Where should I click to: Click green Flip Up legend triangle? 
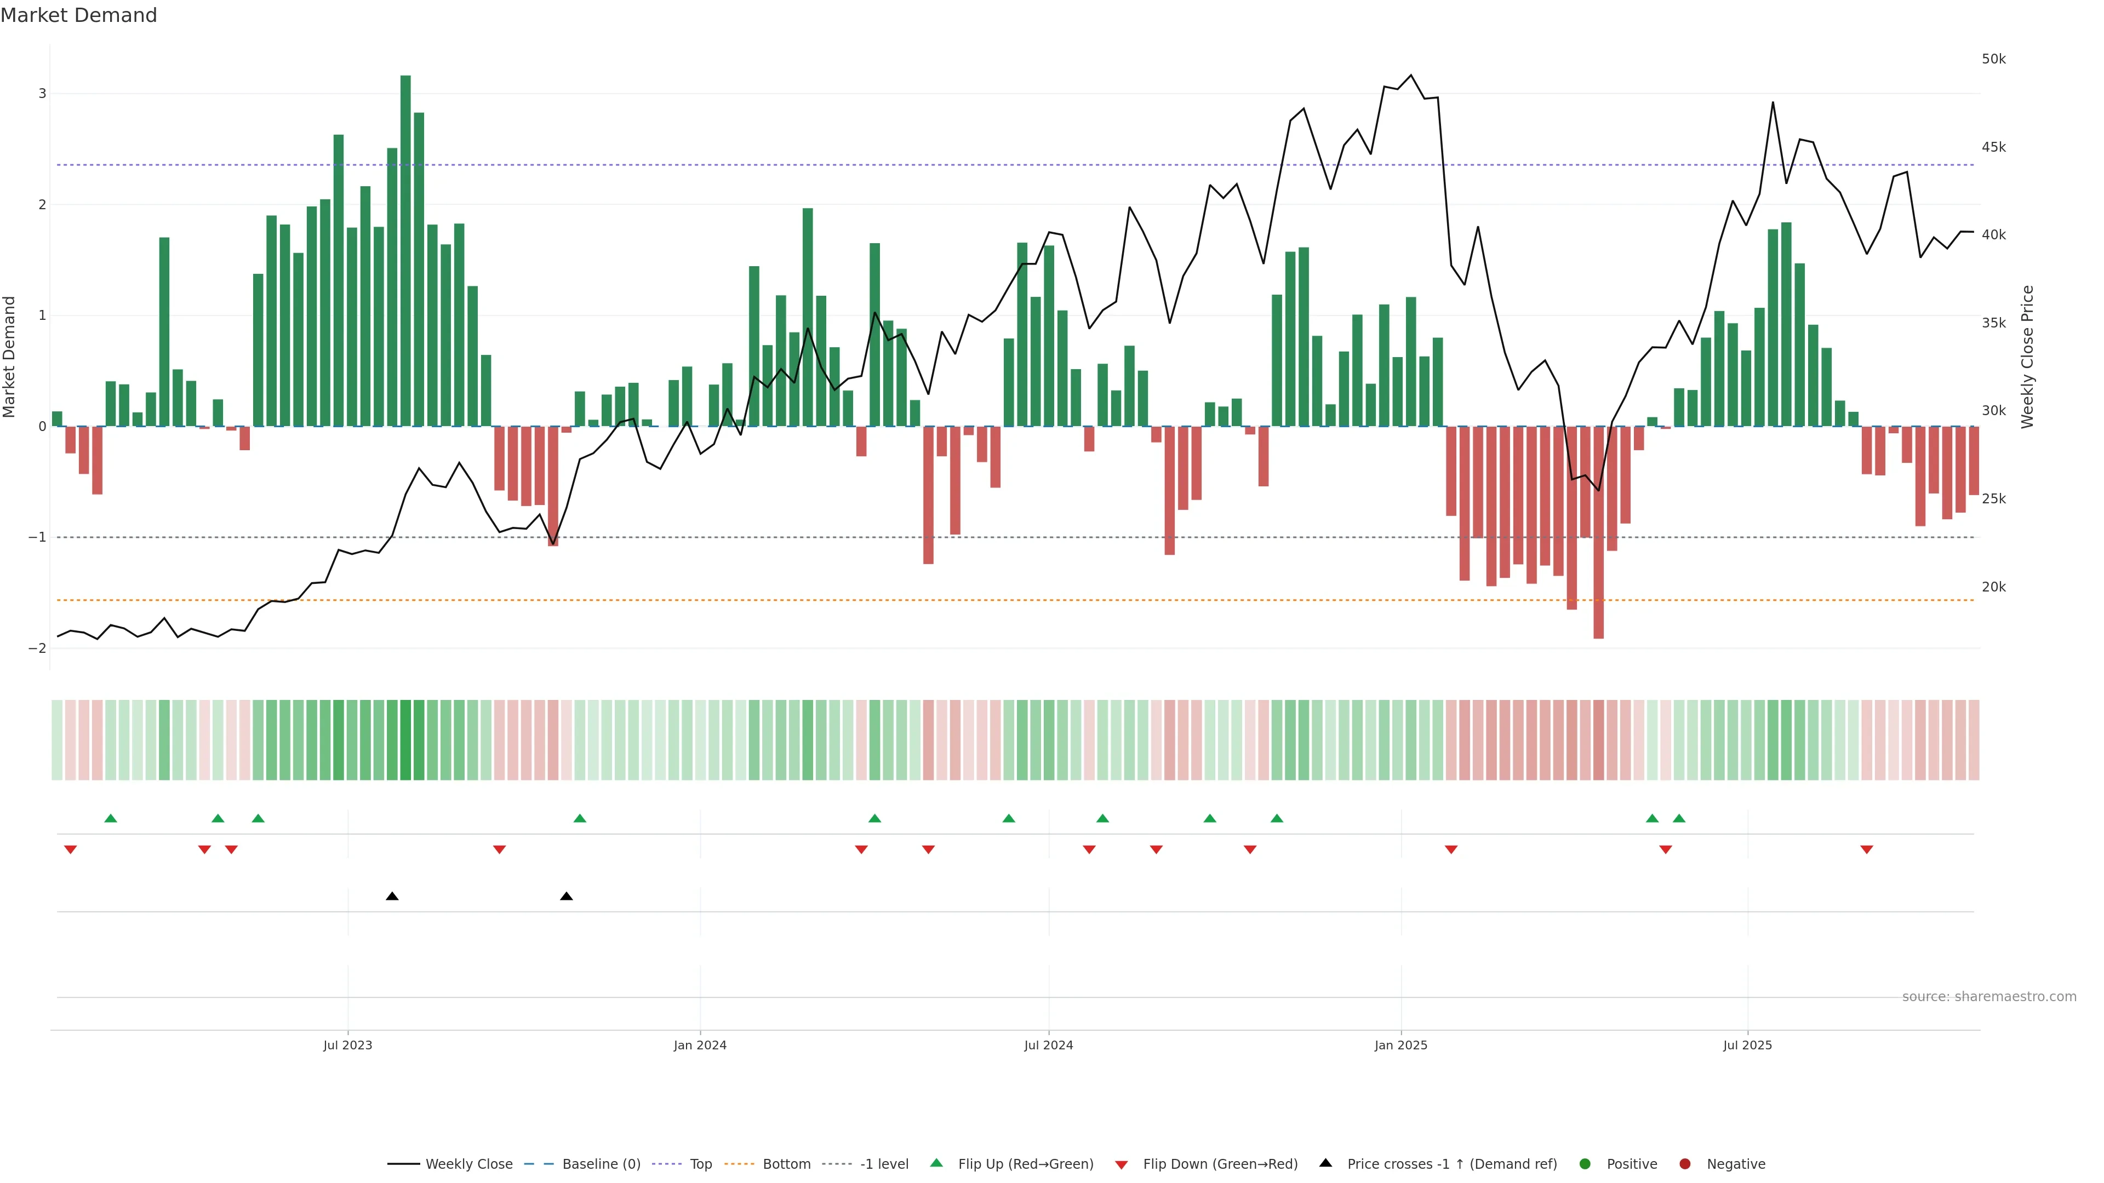[937, 1163]
